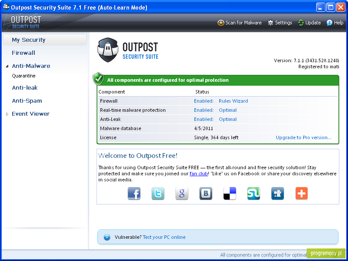Click the Anti-Leak Enabled link

point(204,119)
